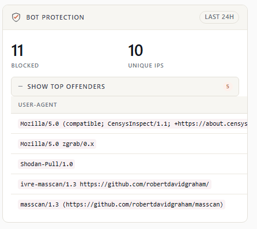257x229 pixels.
Task: Click the Bot Protection card title
Action: pyautogui.click(x=55, y=17)
